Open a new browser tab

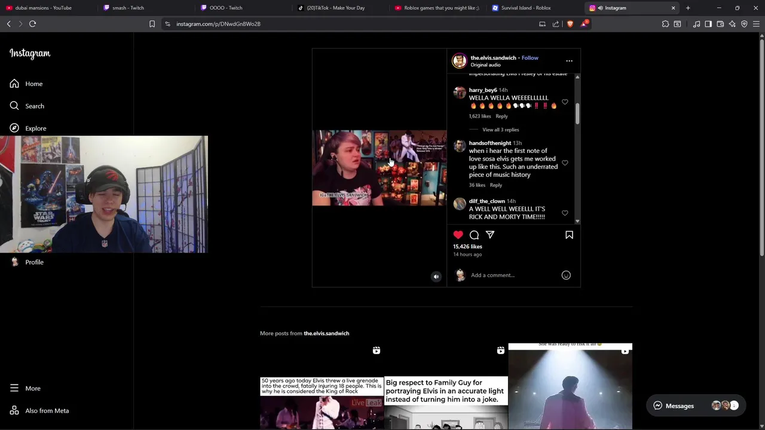click(x=688, y=8)
